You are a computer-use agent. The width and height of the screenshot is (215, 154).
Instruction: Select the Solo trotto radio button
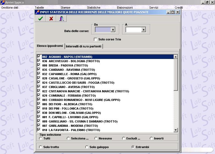pos(41,147)
